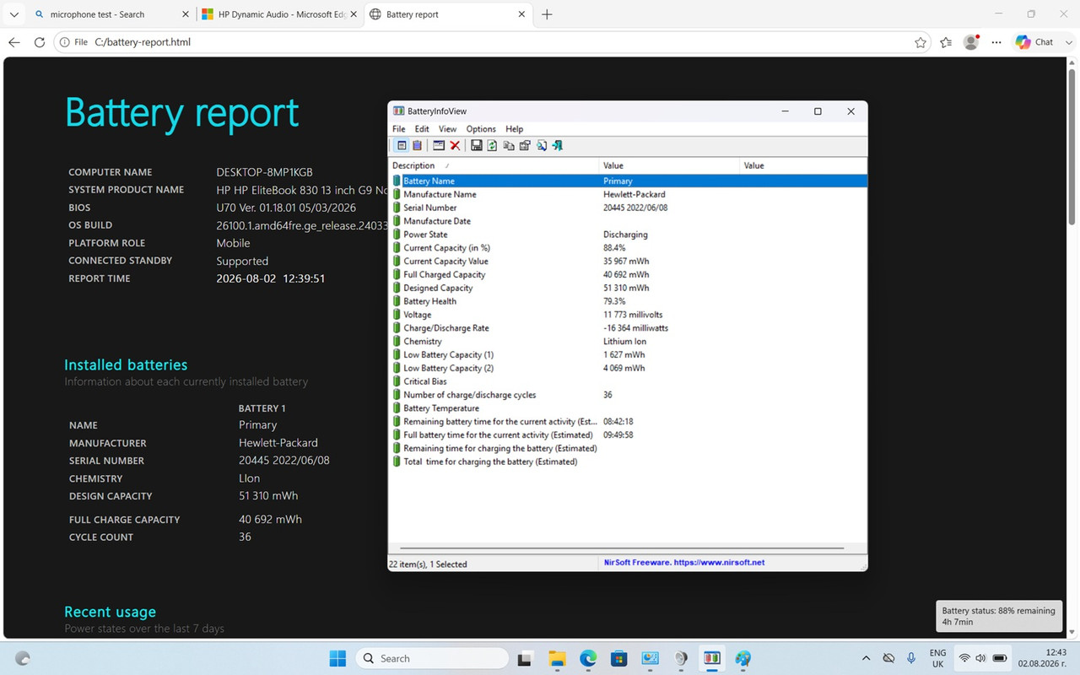Open the NirSoft Freeware website link
This screenshot has height=675, width=1080.
point(684,563)
